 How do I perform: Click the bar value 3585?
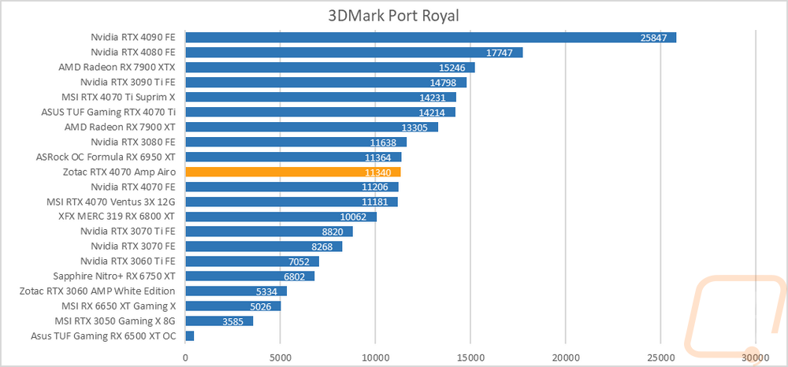click(x=233, y=322)
